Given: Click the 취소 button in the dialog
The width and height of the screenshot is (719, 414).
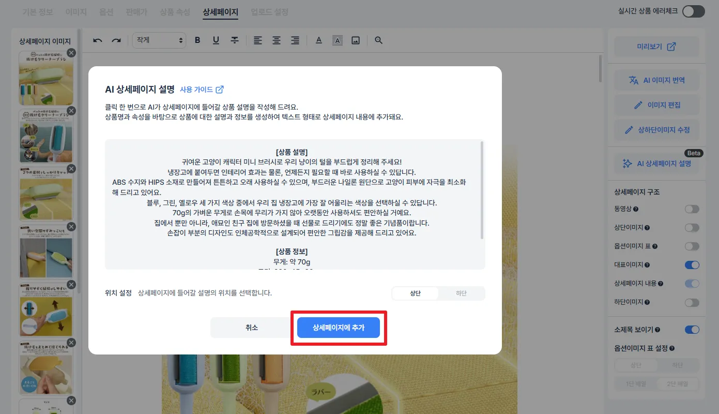Looking at the screenshot, I should point(252,328).
